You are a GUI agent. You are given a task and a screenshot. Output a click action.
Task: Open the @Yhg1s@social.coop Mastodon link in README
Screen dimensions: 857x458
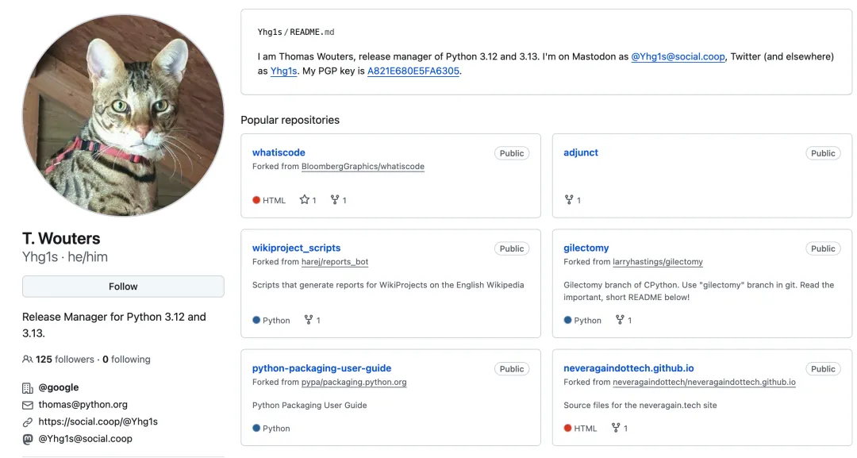pos(678,56)
